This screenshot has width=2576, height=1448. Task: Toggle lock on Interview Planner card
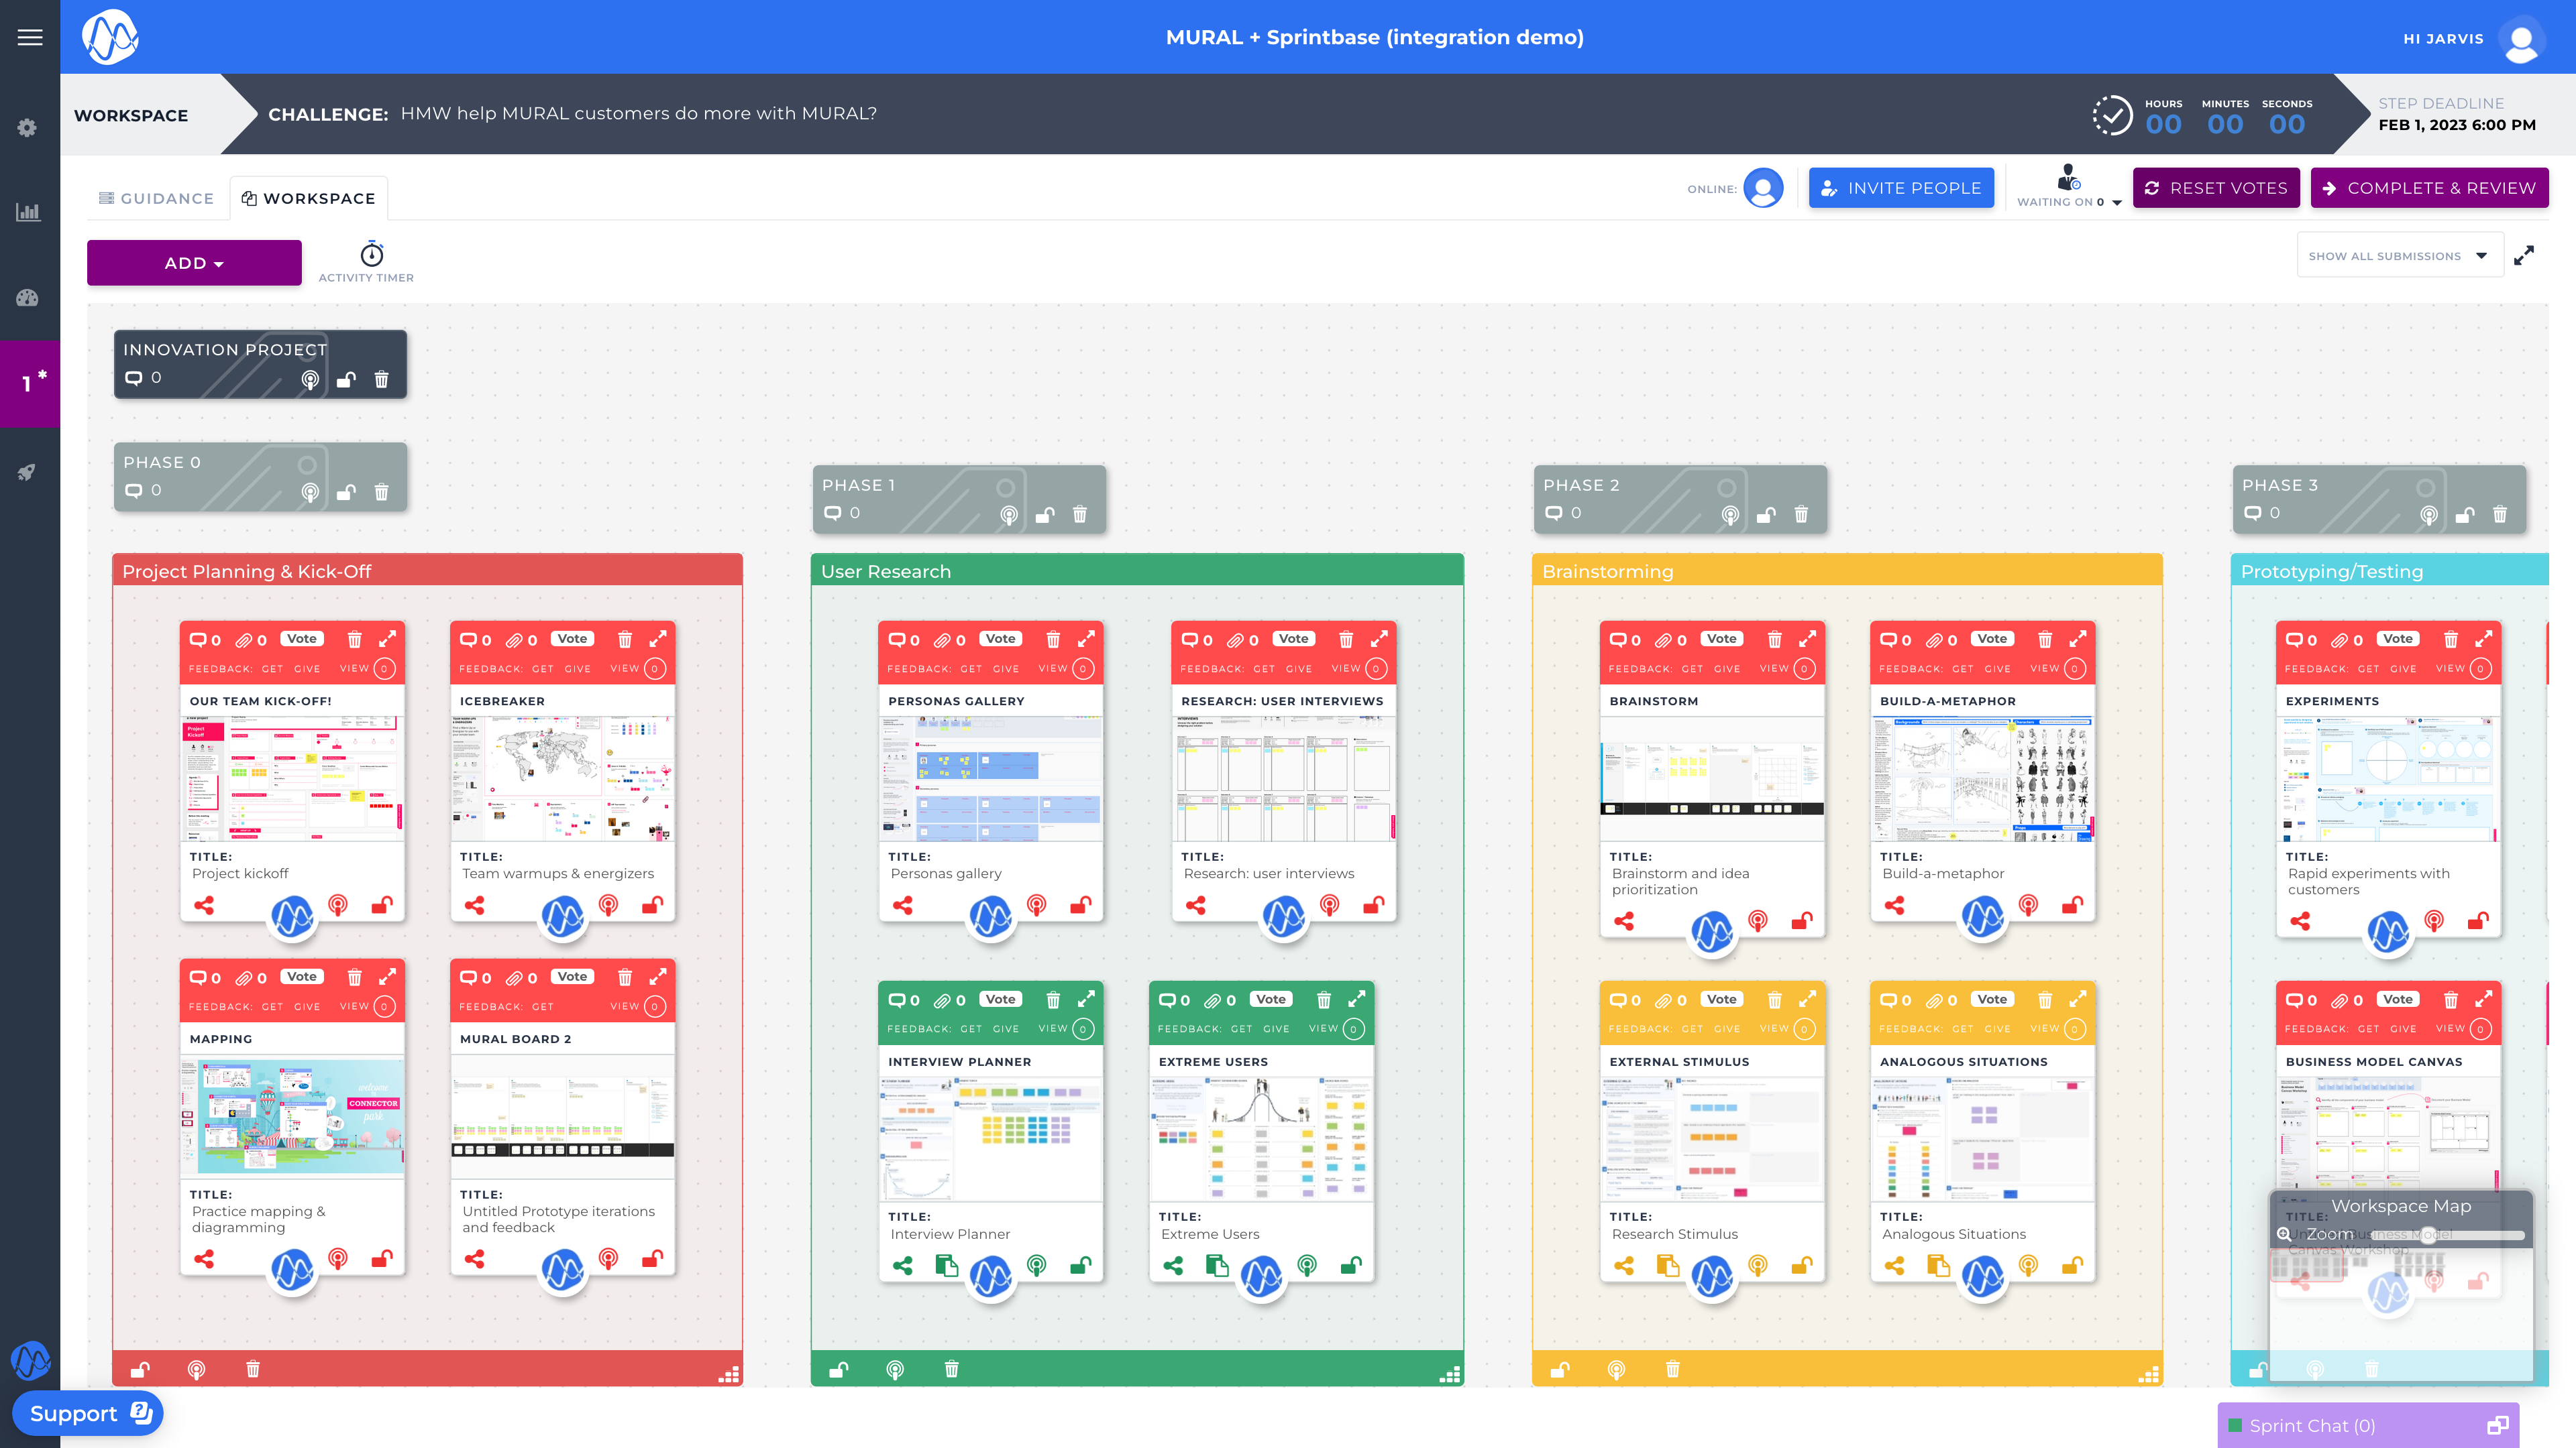tap(1081, 1266)
